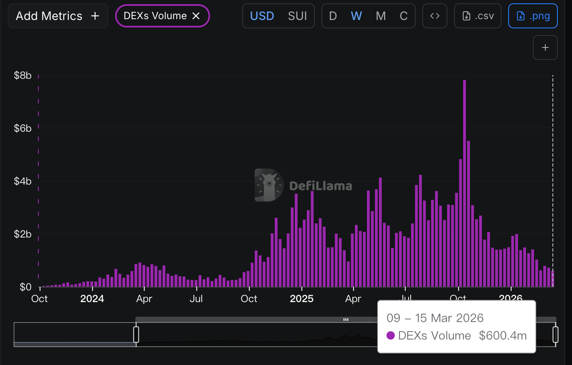Click the purple DEXs Volume dot in the tooltip
Screen dimensions: 572x365
[391, 335]
